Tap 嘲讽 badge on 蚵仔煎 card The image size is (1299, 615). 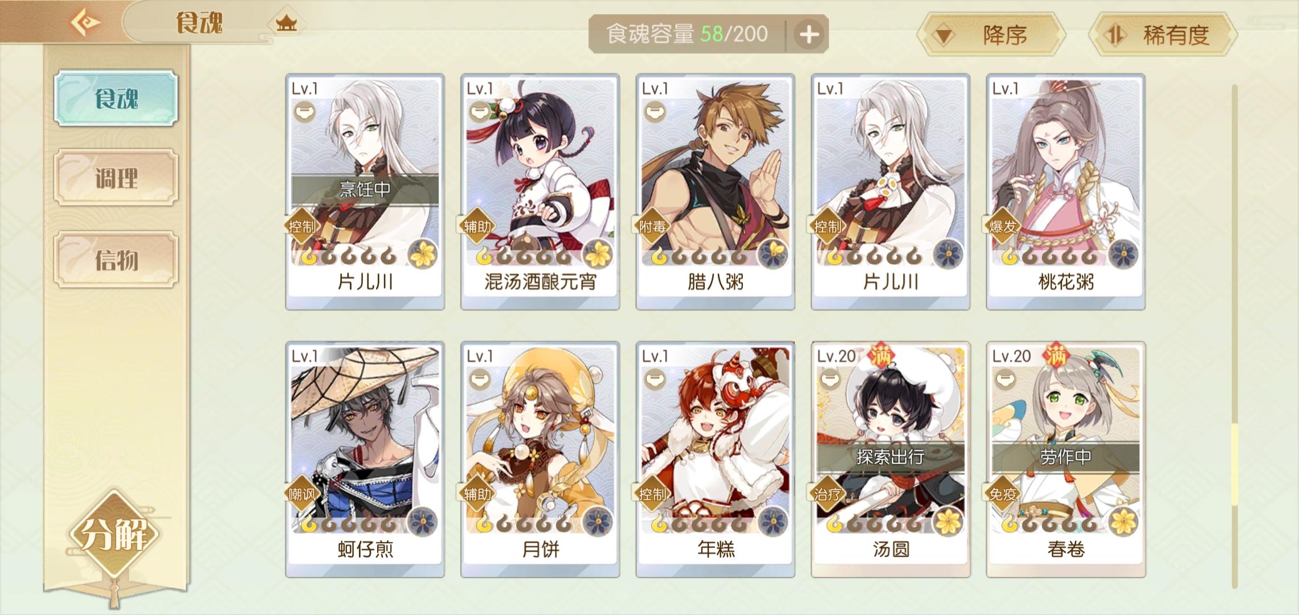pos(301,494)
